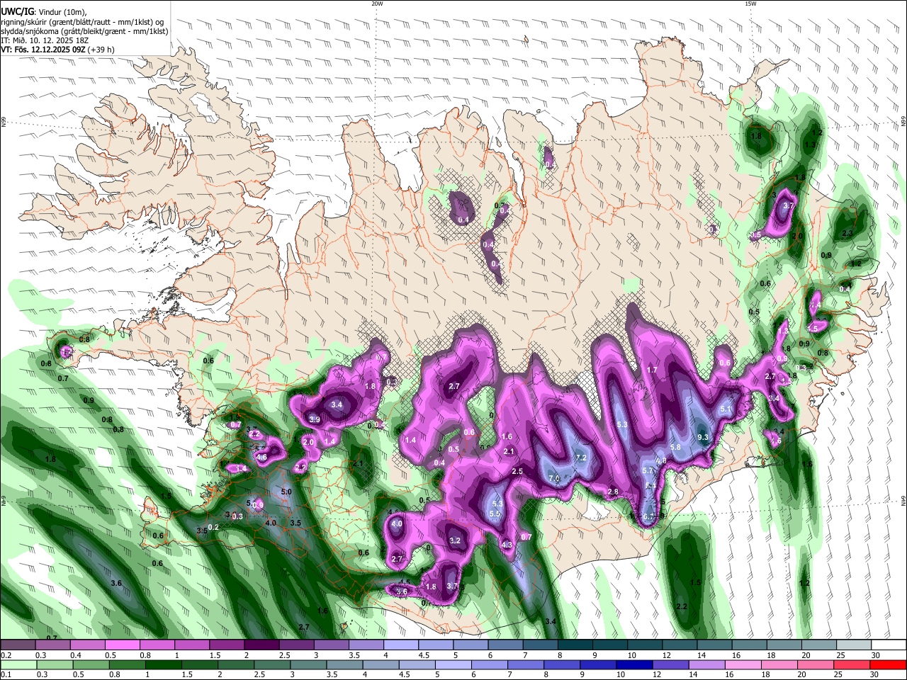Click the 3.9 precipitation value on map
The width and height of the screenshot is (907, 680).
(315, 419)
